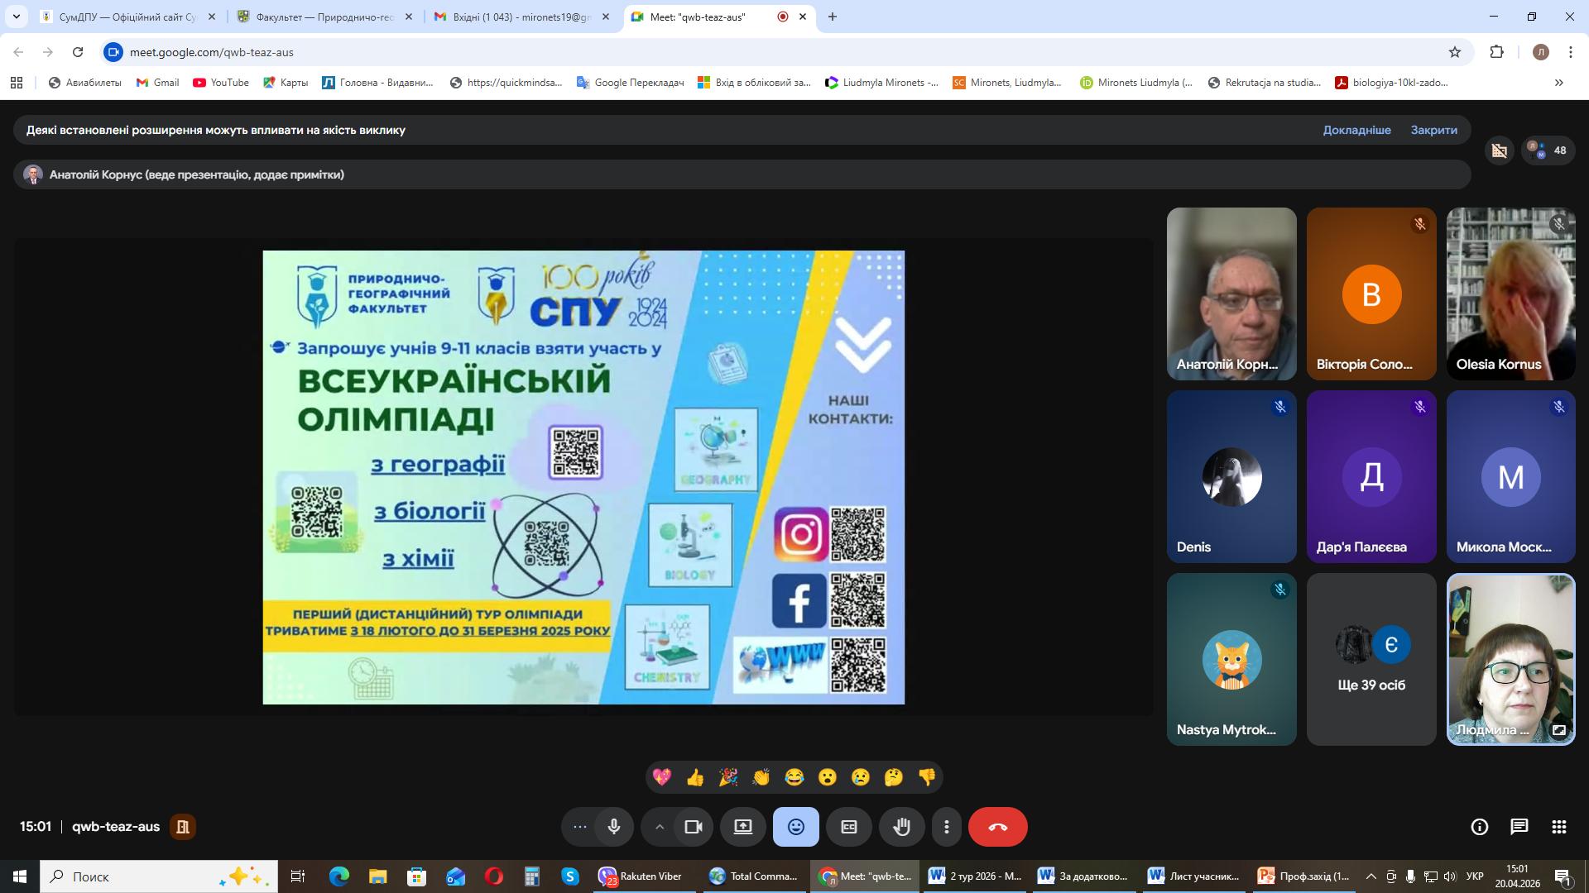Toggle closed captions button
The width and height of the screenshot is (1589, 893).
[848, 827]
